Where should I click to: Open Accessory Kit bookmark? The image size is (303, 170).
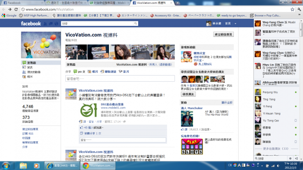(166, 16)
